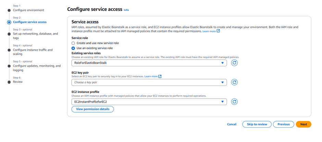Screen dimensions: 322x142
Task: Refresh the existing service roles list
Action: (234, 63)
